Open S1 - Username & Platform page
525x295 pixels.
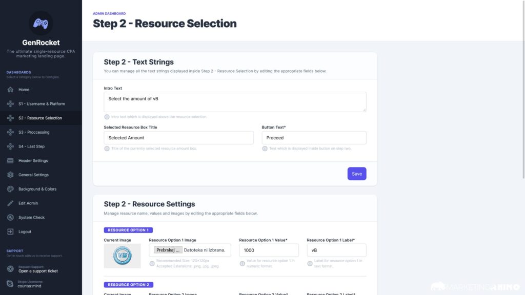[42, 104]
